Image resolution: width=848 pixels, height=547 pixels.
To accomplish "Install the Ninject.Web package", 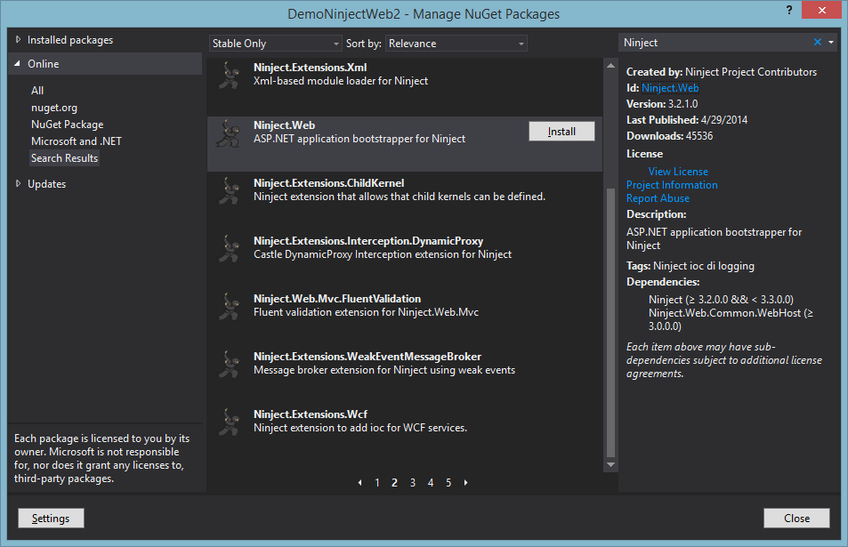I will click(x=561, y=132).
